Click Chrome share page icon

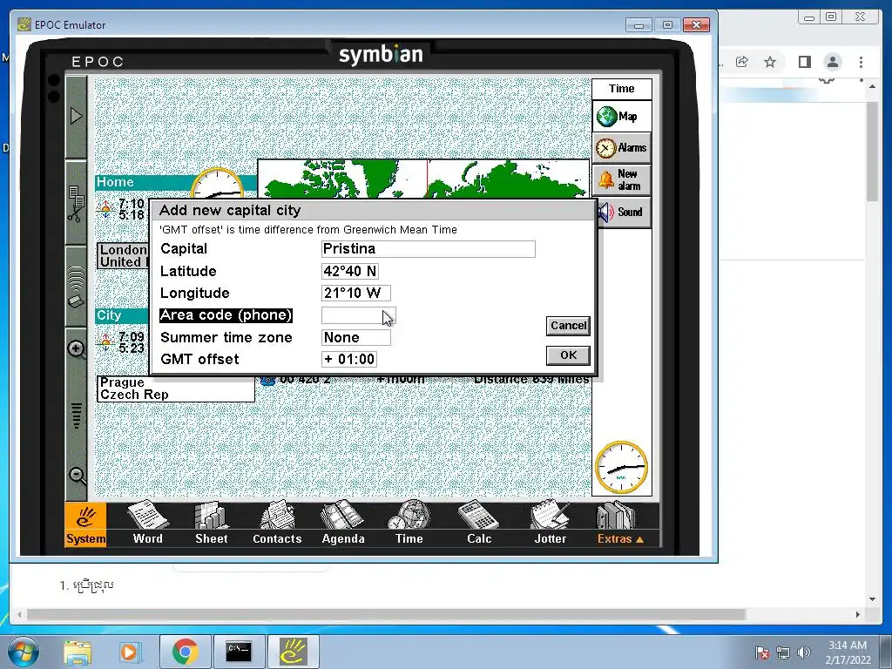point(742,62)
